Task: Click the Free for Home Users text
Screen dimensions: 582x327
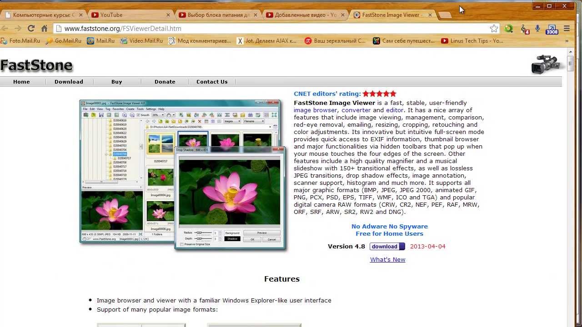Action: pos(390,233)
